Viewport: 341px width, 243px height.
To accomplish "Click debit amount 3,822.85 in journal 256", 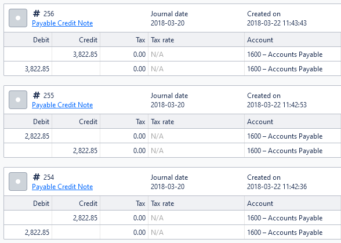I will (x=37, y=69).
